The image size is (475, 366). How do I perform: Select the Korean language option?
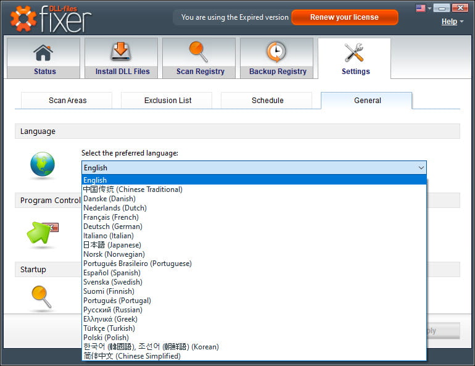pyautogui.click(x=254, y=347)
